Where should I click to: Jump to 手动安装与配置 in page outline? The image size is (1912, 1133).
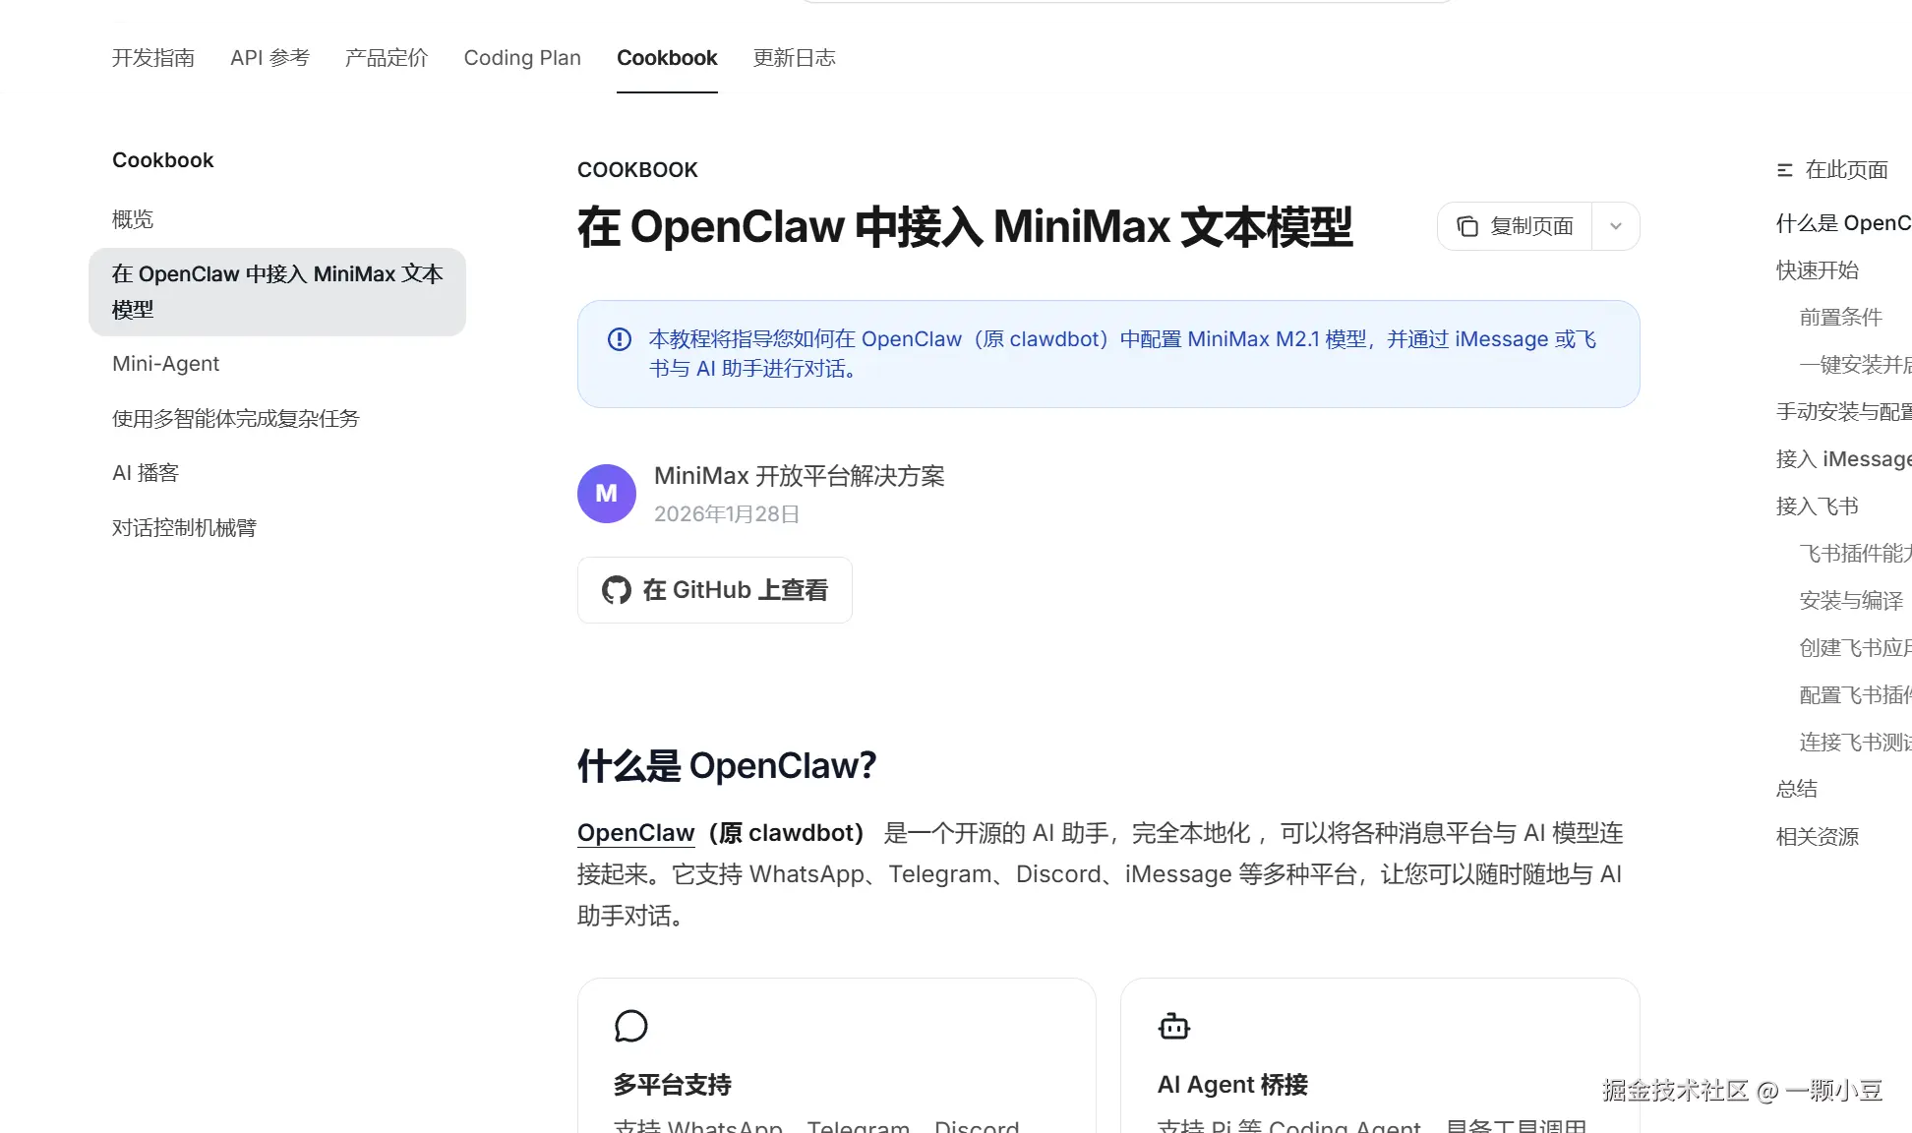tap(1843, 412)
